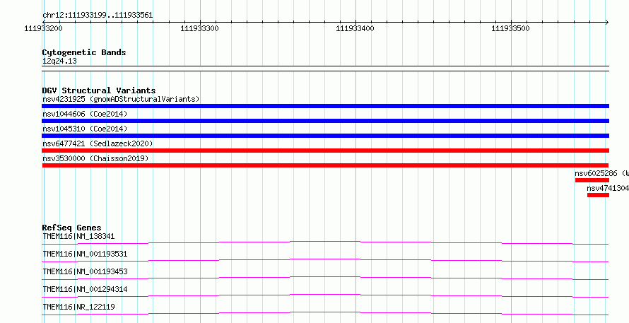Open variant nsv6477421 (Sedlazeck2020) label
This screenshot has width=629, height=323.
(98, 143)
